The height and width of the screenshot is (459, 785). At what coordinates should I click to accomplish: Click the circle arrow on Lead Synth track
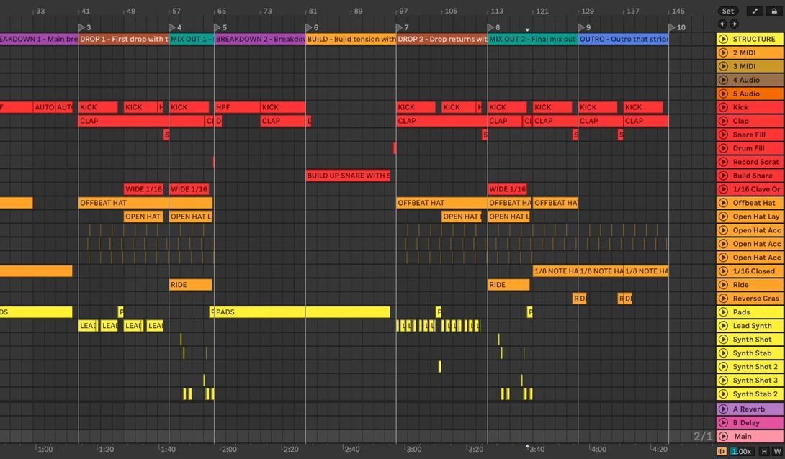(x=723, y=325)
